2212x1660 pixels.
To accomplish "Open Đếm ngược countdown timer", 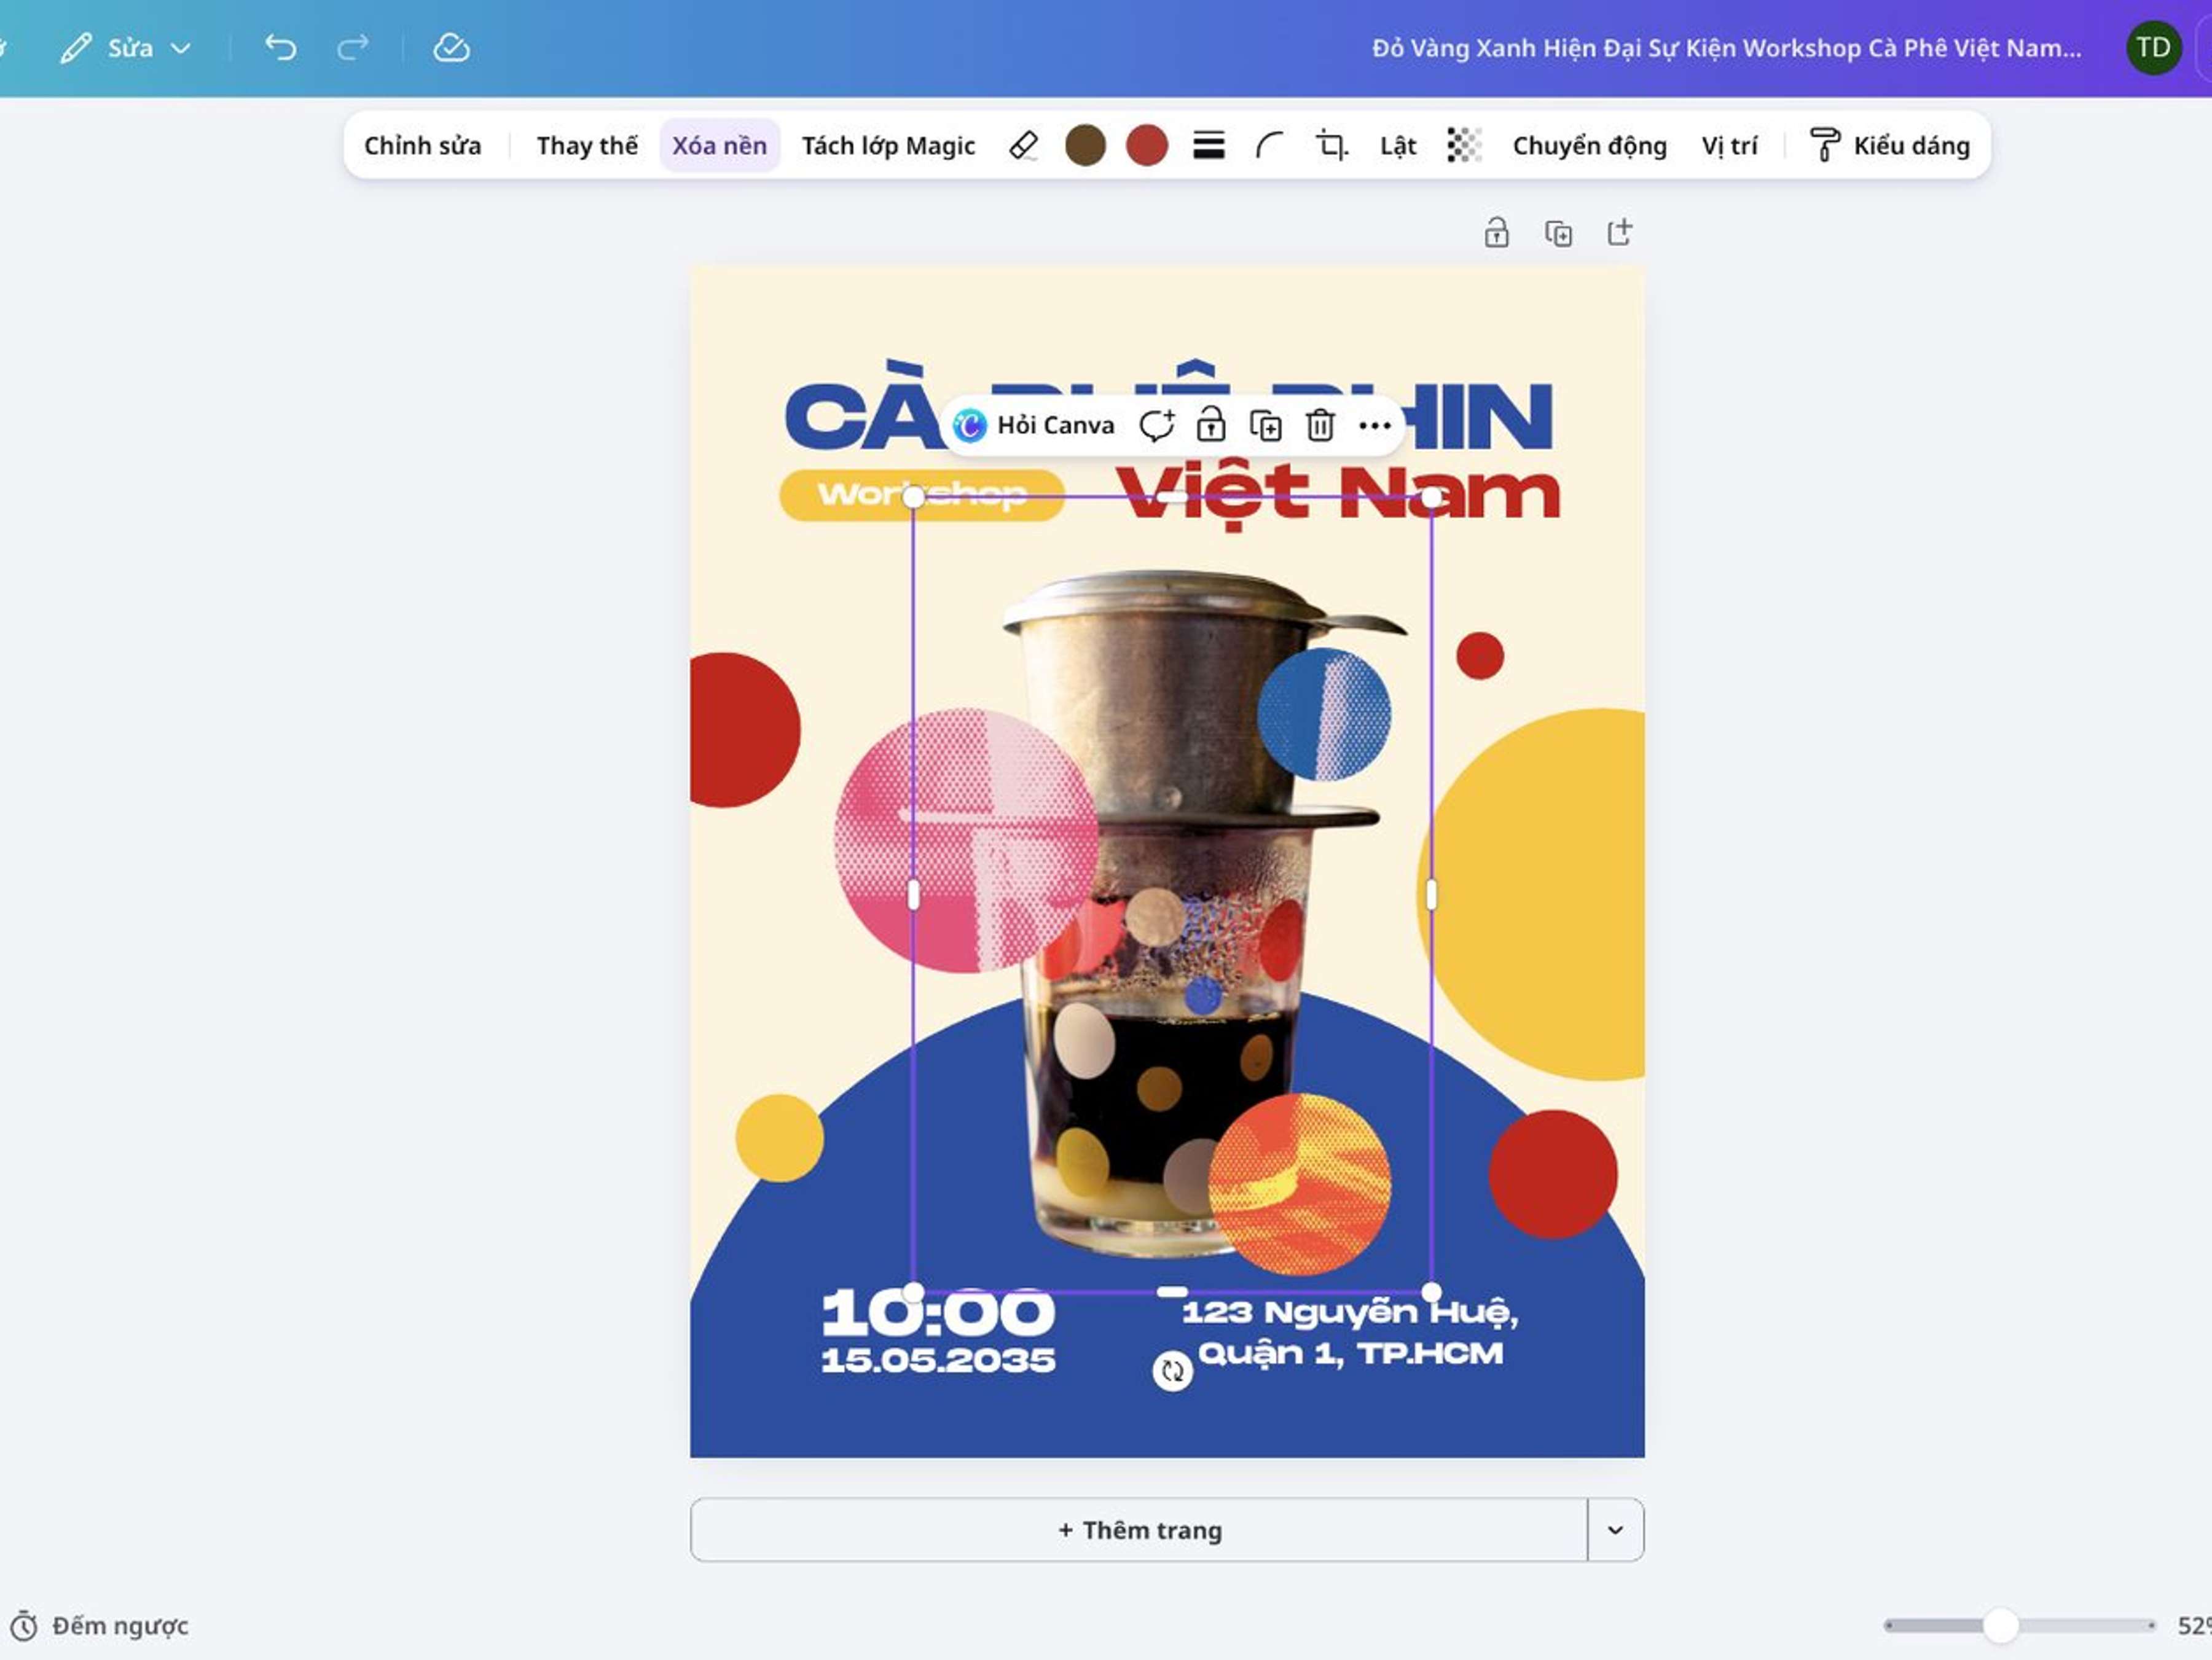I will [x=100, y=1625].
